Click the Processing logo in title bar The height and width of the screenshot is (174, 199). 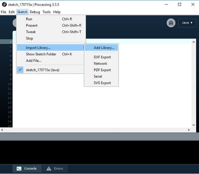(x=4, y=4)
